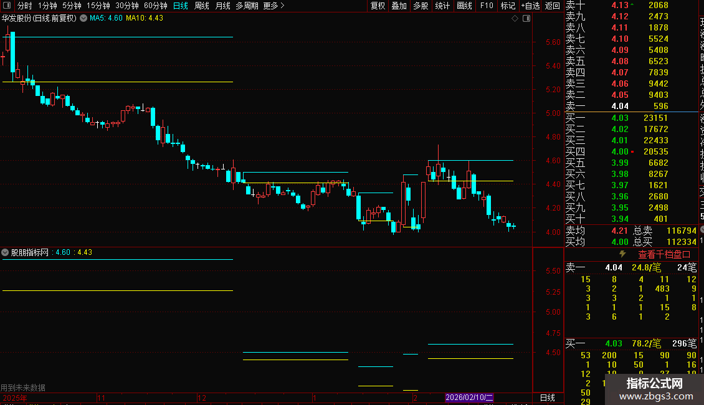
Task: Open the F10 company info
Action: click(486, 6)
